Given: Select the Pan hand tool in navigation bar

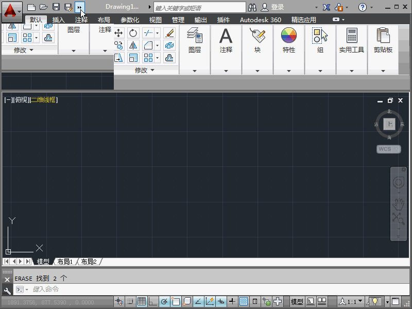Looking at the screenshot, I should [x=398, y=203].
